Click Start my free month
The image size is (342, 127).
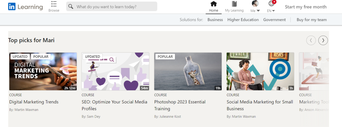point(306,7)
